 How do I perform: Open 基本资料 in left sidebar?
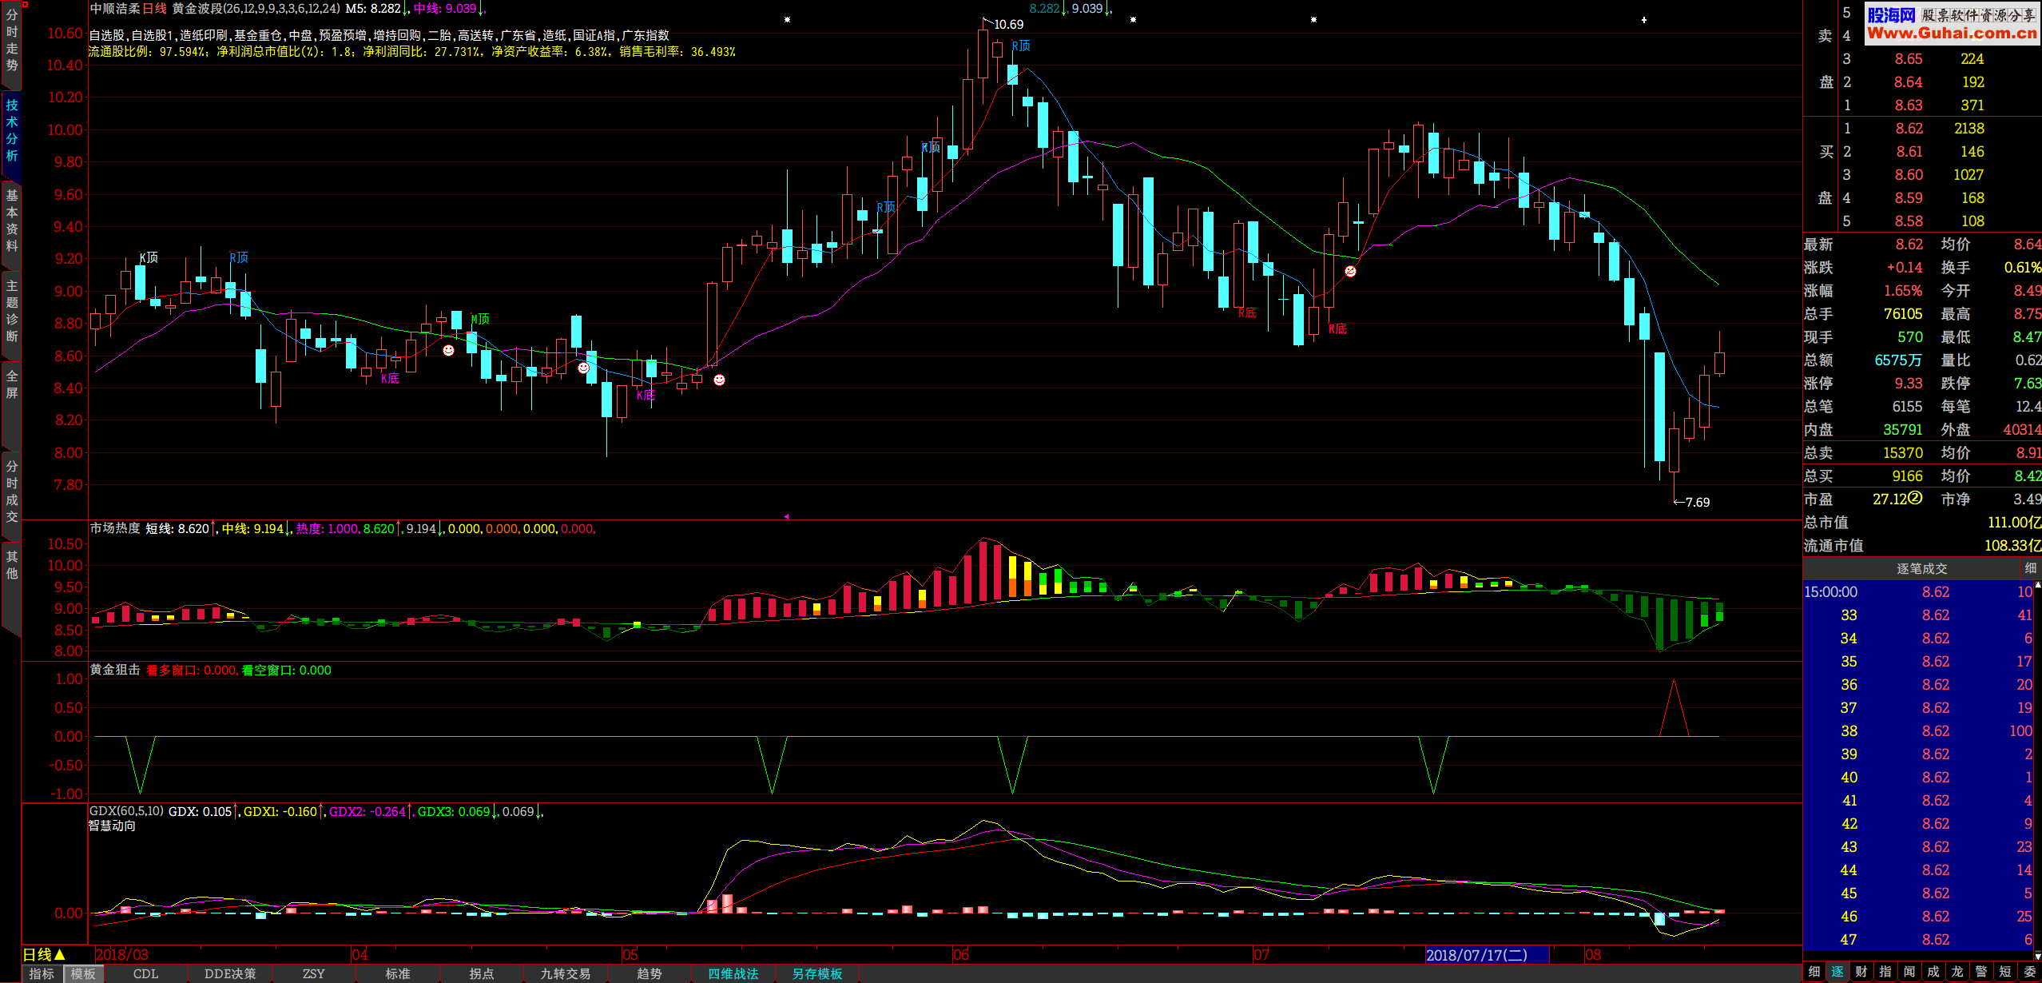click(11, 220)
